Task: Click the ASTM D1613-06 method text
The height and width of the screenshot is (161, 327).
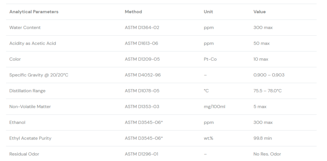Action: (141, 43)
